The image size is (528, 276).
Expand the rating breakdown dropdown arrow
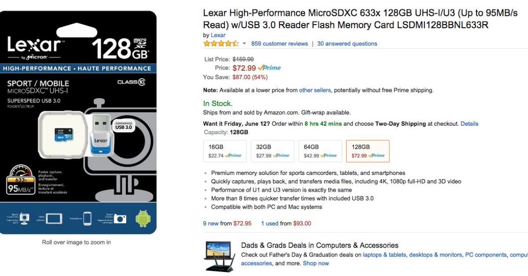244,44
